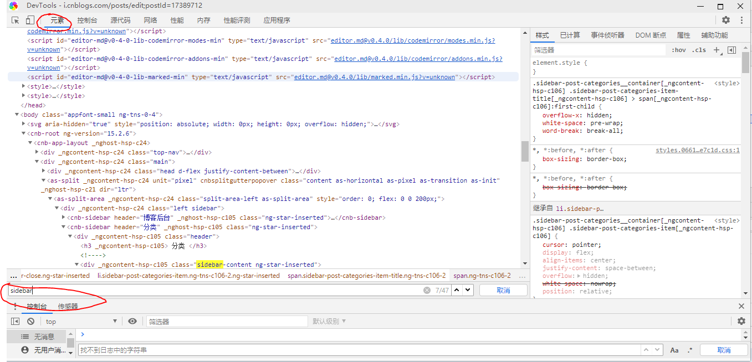The width and height of the screenshot is (752, 362).
Task: Show previous log search match chevron
Action: (x=646, y=350)
